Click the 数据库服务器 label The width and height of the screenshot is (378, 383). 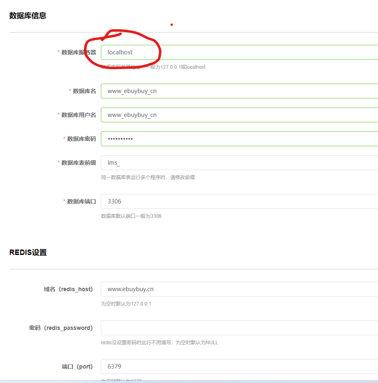pyautogui.click(x=79, y=52)
